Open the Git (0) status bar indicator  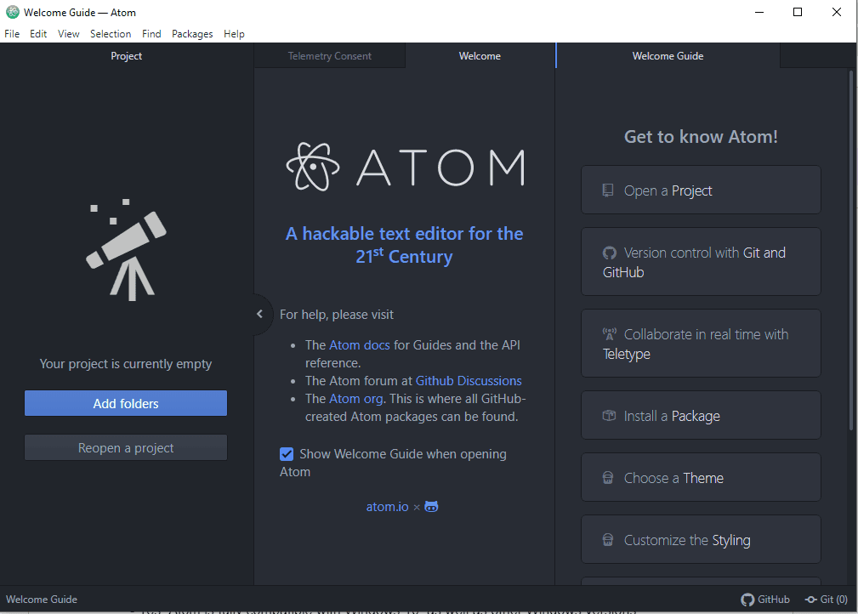(826, 600)
